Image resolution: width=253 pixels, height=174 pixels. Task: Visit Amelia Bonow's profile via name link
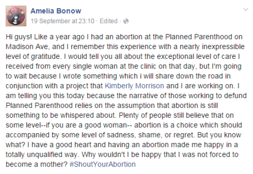tap(56, 11)
